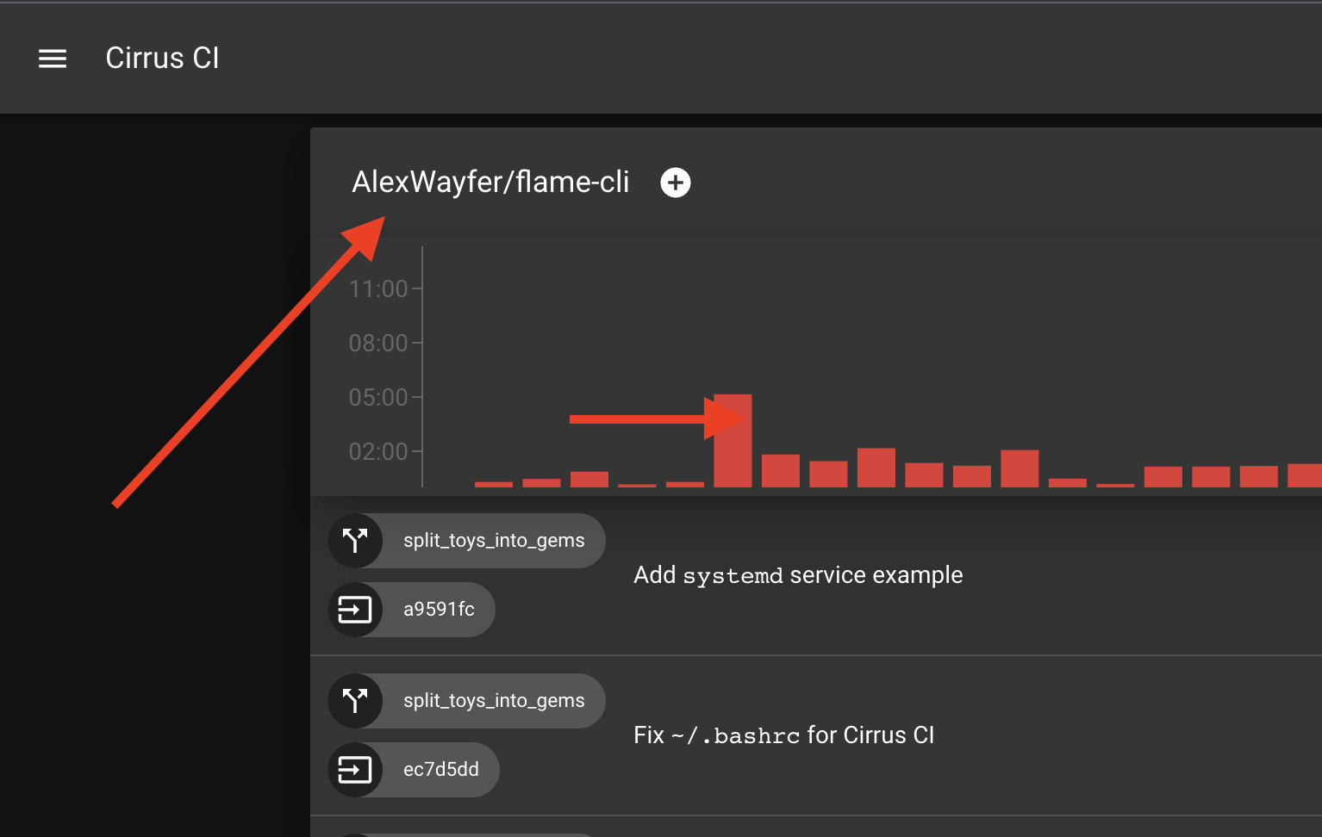The height and width of the screenshot is (837, 1322).
Task: Open the hamburger navigation menu
Action: (x=53, y=59)
